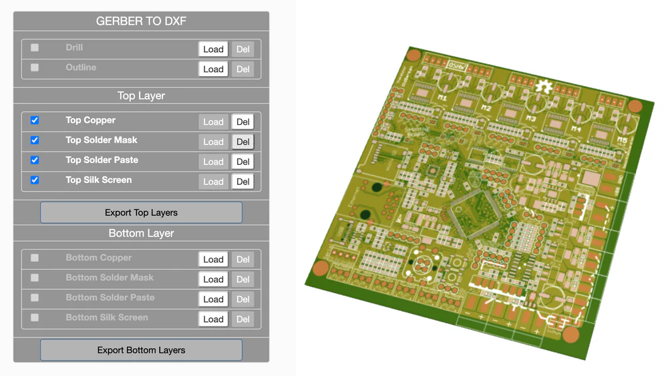Load a Bottom Solder Mask file
Image resolution: width=668 pixels, height=376 pixels.
213,279
